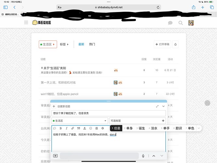Sort by 回复 column header

click(144, 59)
